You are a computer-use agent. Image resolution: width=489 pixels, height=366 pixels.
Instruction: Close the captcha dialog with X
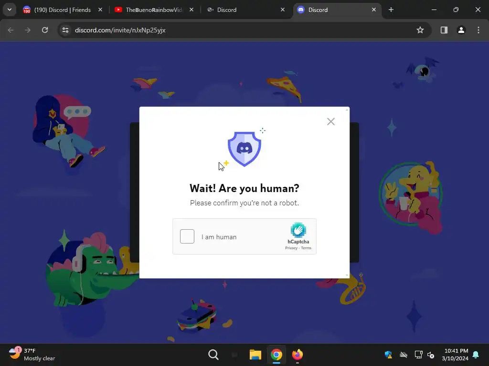[331, 122]
